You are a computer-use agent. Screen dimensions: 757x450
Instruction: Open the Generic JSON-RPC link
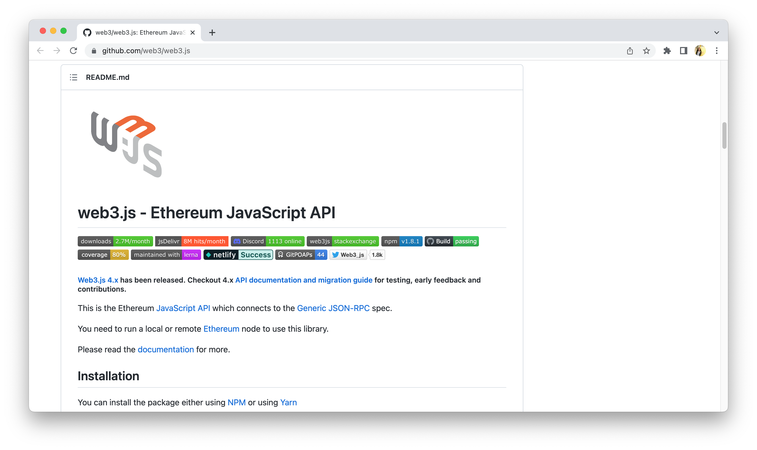[333, 308]
